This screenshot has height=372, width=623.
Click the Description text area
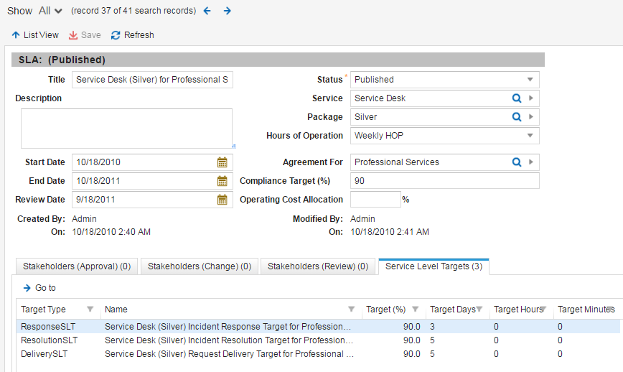(126, 129)
